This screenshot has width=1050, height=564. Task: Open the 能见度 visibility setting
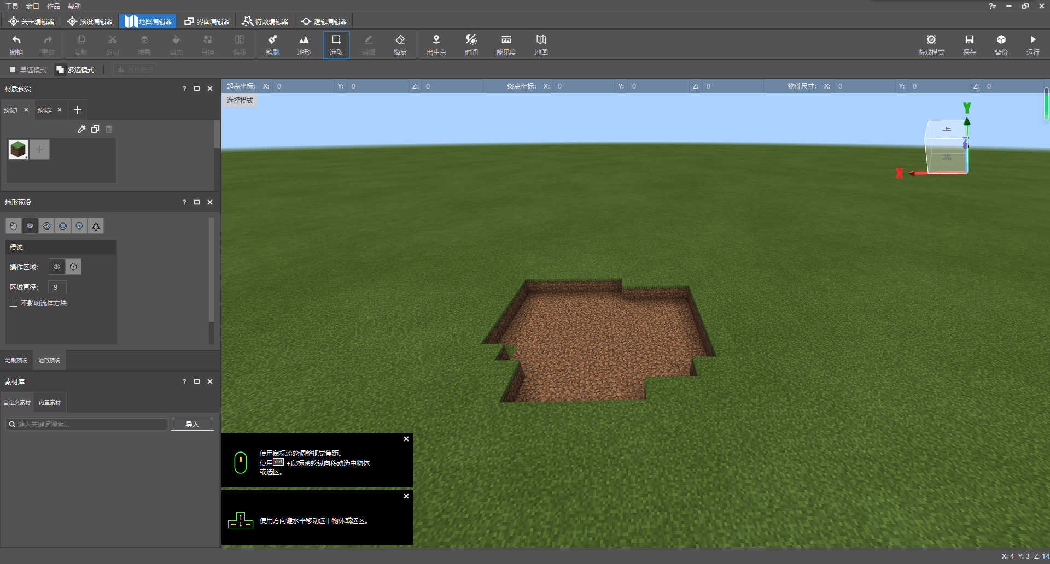pos(506,44)
